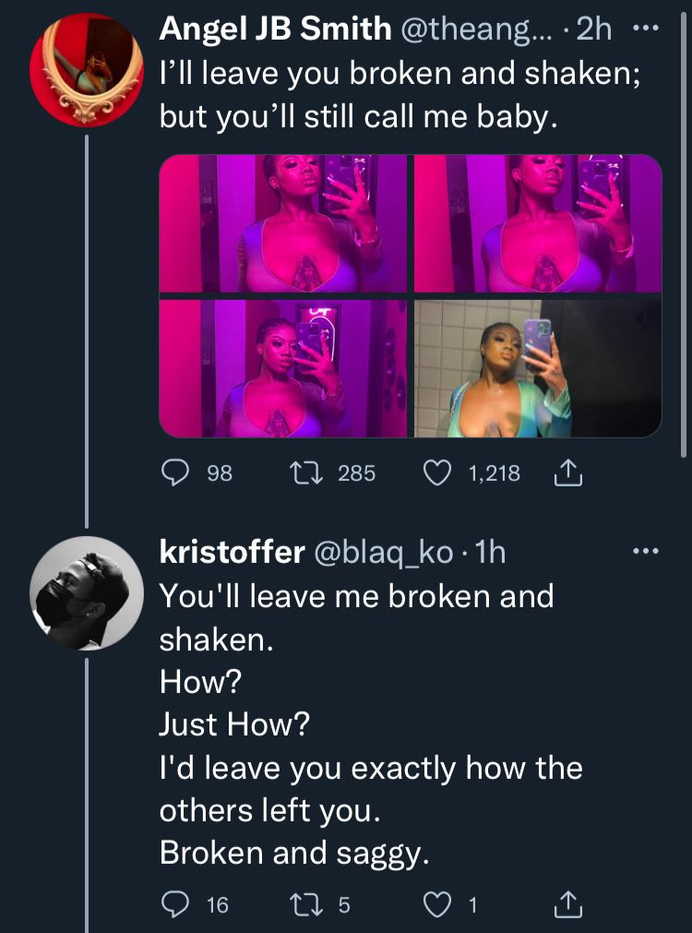Open the @blaq_ko handle link
This screenshot has height=933, width=692.
[x=386, y=552]
